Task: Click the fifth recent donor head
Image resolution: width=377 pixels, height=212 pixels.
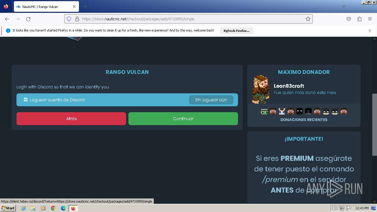Action: coord(300,111)
